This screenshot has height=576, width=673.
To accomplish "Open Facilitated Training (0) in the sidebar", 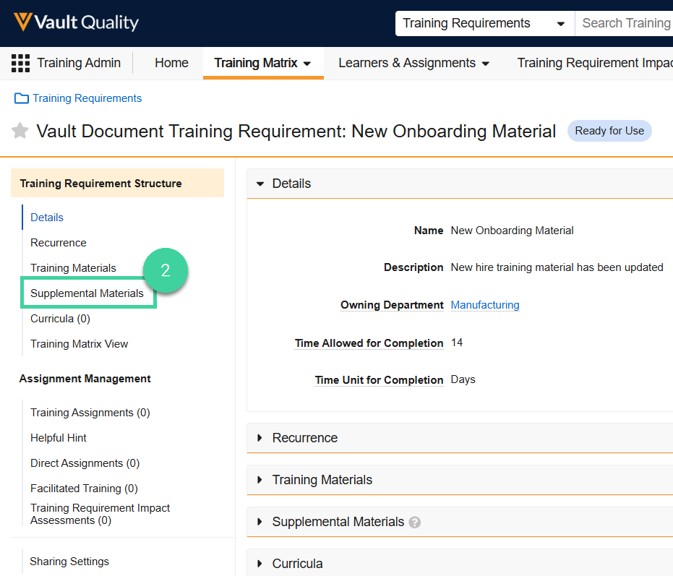I will click(84, 489).
